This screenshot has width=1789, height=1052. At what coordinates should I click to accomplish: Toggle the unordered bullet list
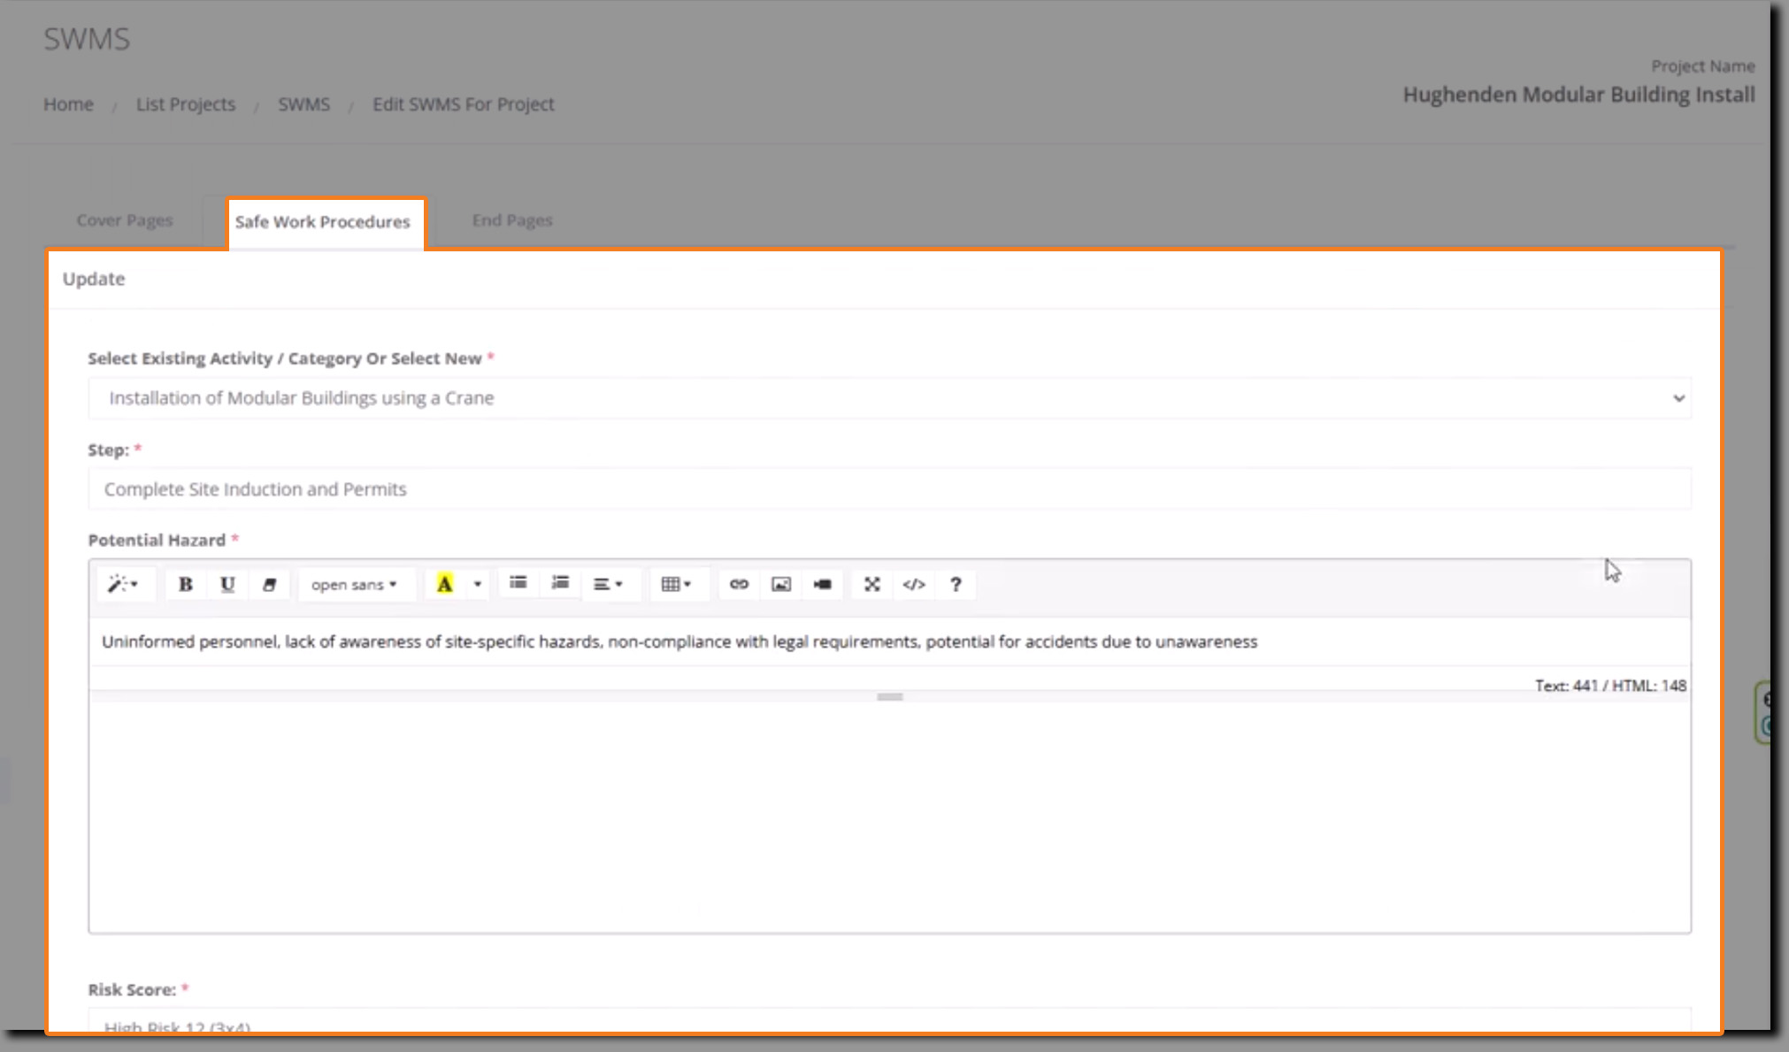pyautogui.click(x=518, y=582)
